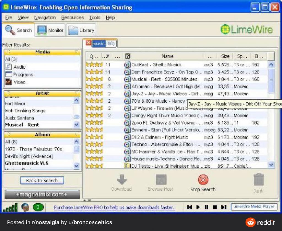Viewport: 282px width, 231px height.
Task: Sort results by Size column
Action: click(225, 56)
